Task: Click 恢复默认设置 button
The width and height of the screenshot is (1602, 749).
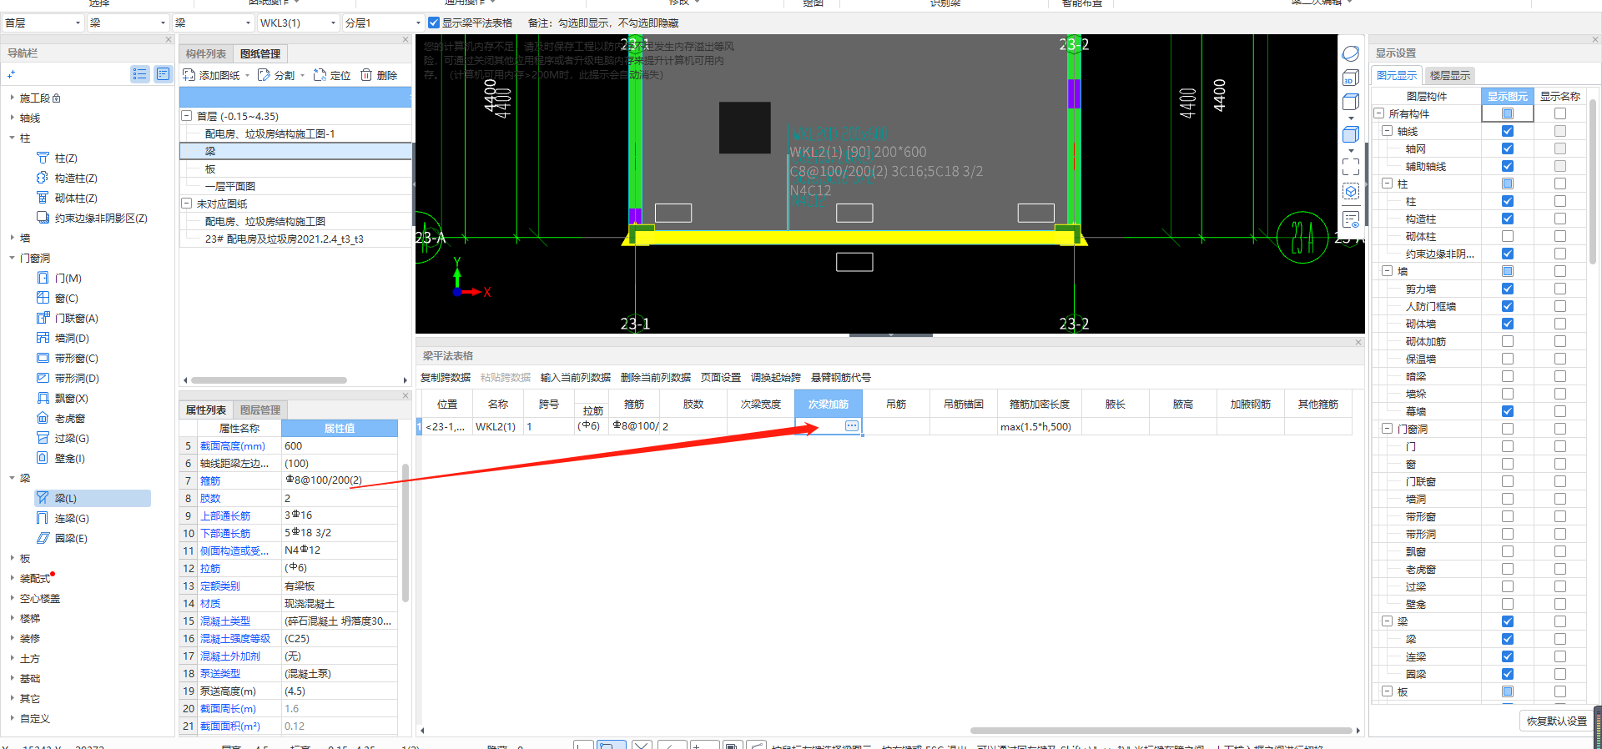Action: [1557, 721]
